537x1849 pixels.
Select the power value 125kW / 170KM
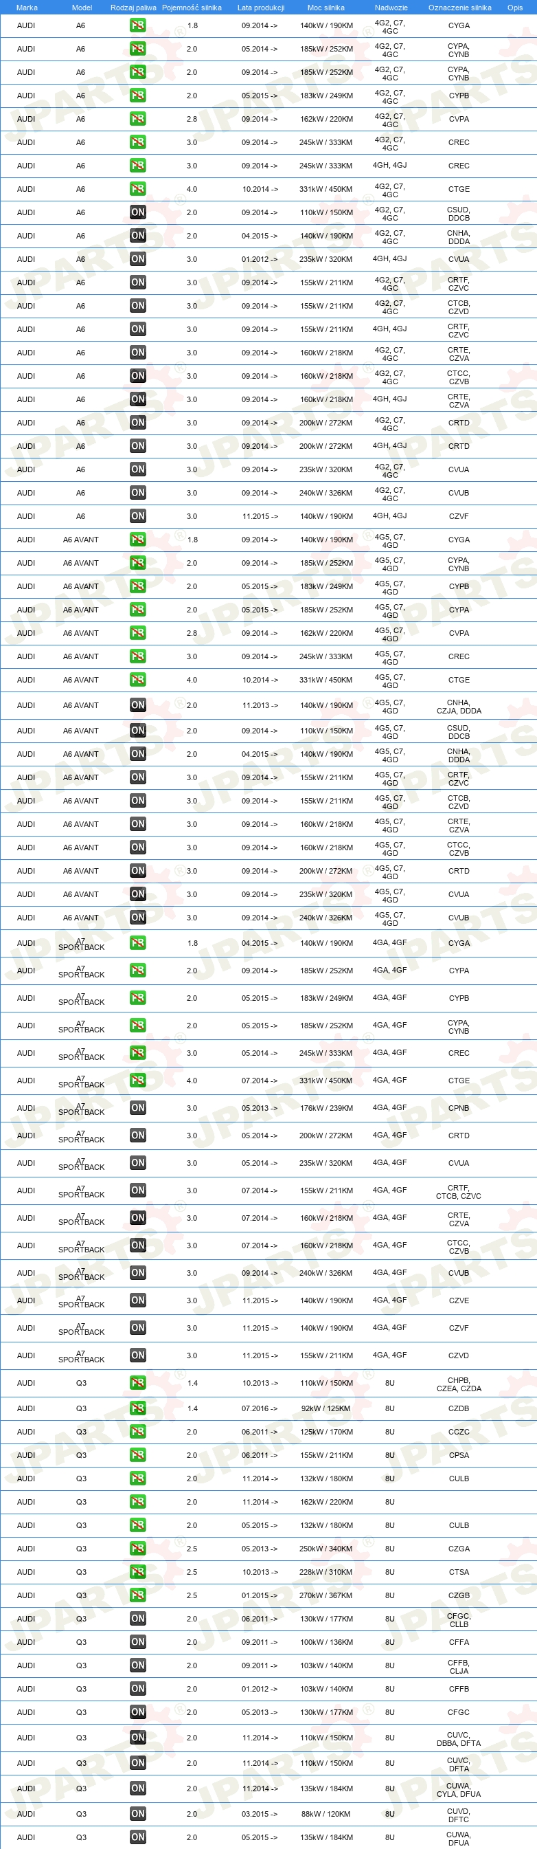325,1431
